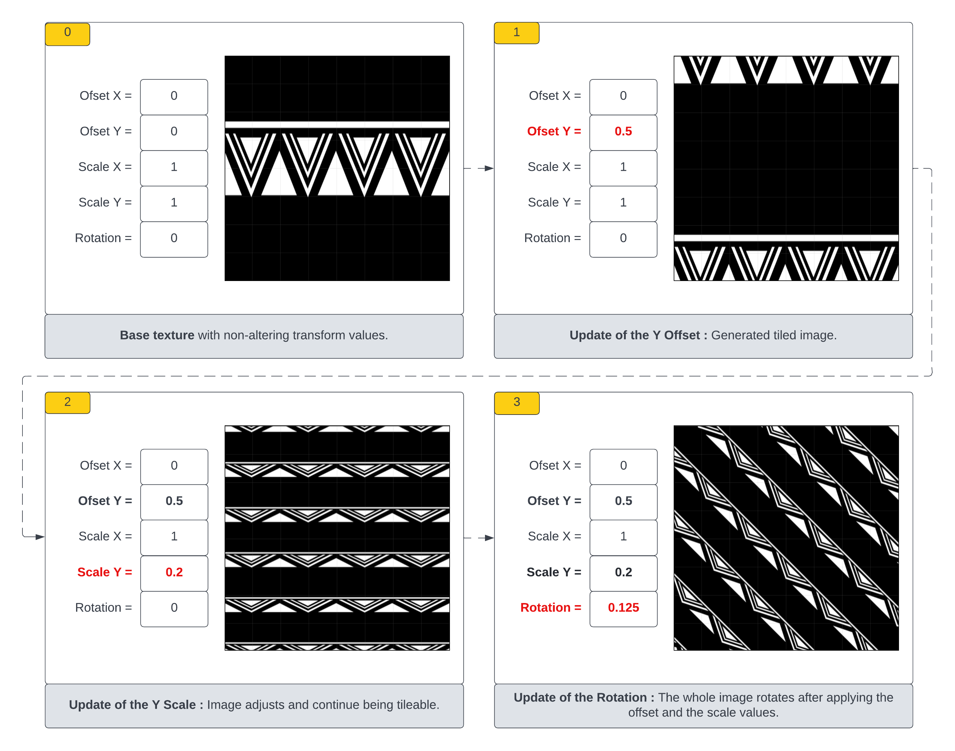The height and width of the screenshot is (751, 955).
Task: Click the yellow step badge 2
Action: [x=67, y=403]
